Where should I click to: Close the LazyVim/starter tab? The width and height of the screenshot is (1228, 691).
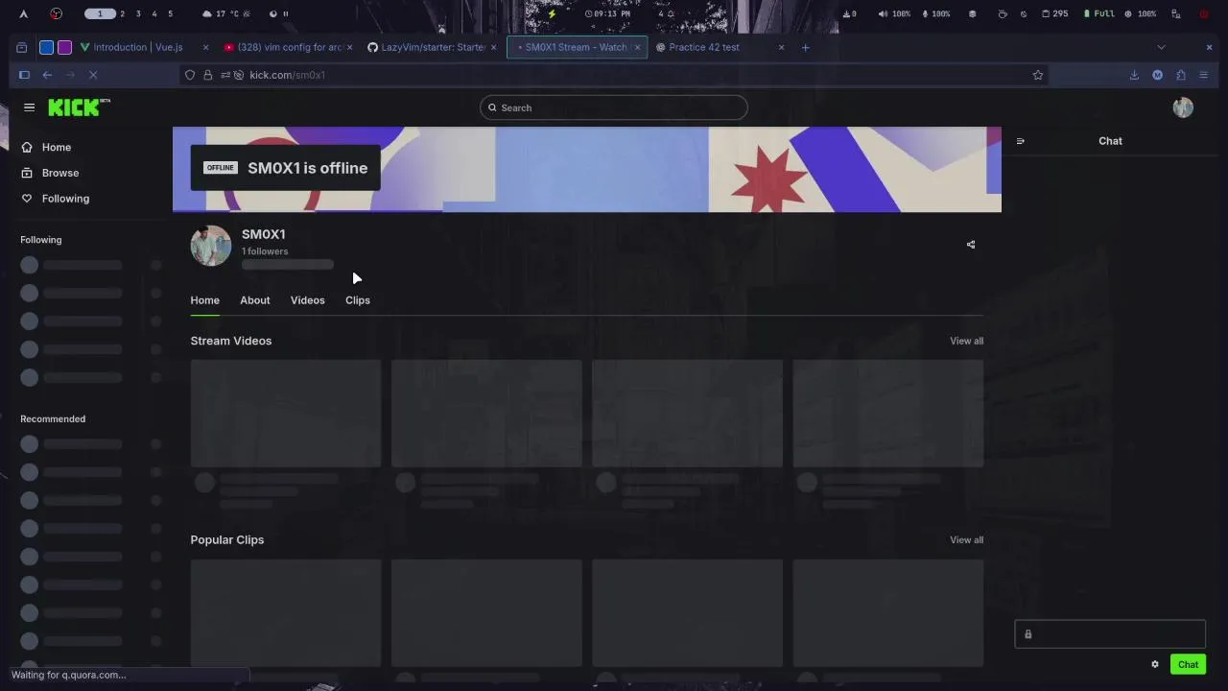493,47
